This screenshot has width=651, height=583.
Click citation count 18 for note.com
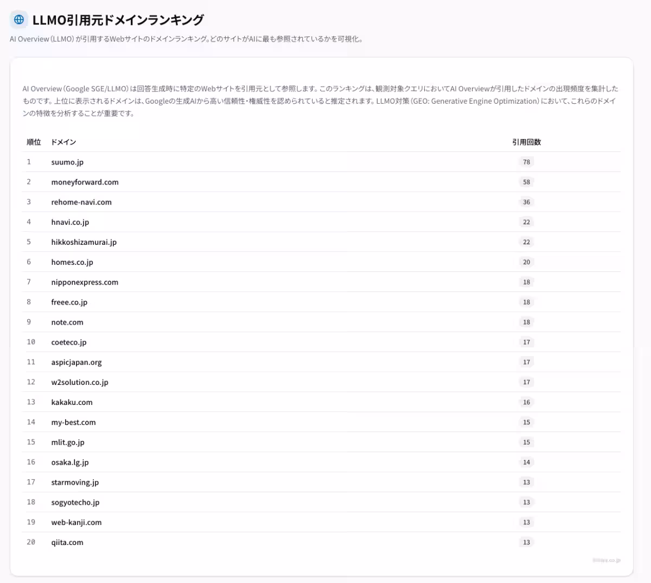click(526, 322)
